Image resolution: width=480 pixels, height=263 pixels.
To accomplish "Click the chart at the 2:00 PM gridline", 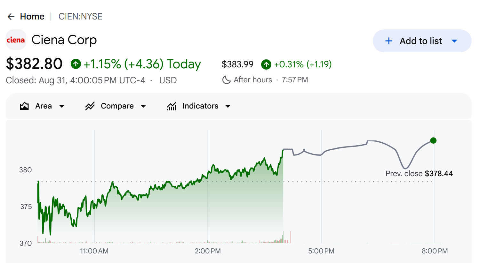I will click(x=208, y=187).
